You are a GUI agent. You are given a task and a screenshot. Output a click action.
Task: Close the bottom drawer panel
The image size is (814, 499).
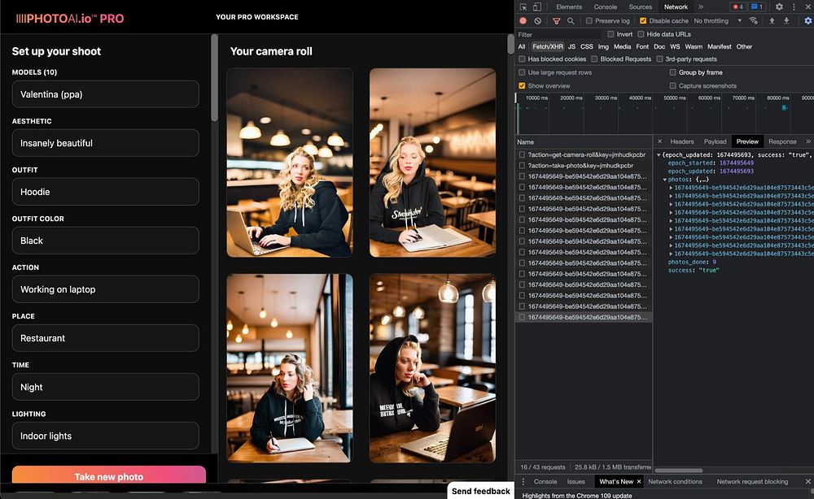pyautogui.click(x=807, y=481)
